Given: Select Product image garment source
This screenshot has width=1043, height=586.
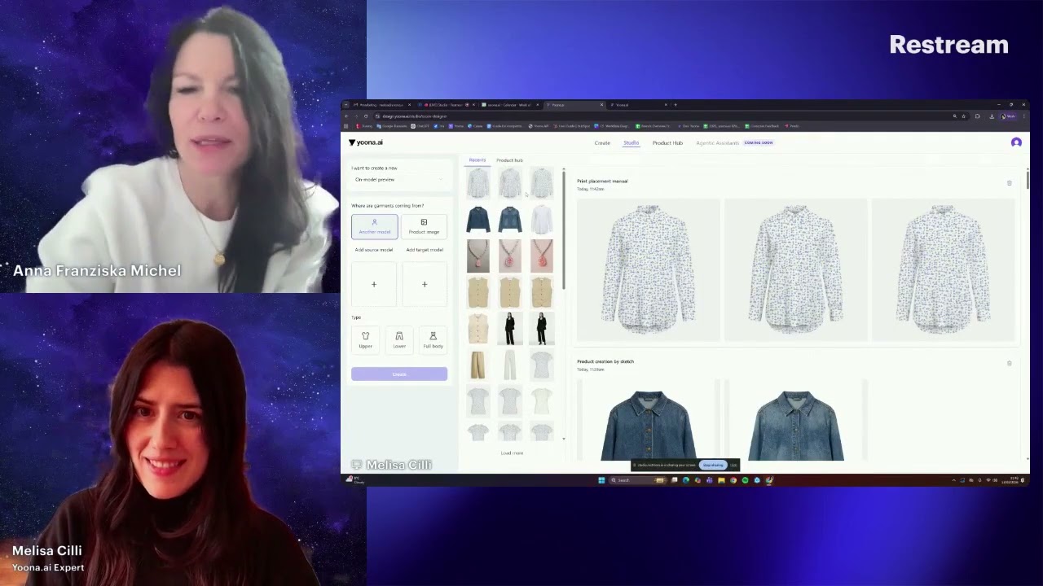Looking at the screenshot, I should [x=424, y=226].
